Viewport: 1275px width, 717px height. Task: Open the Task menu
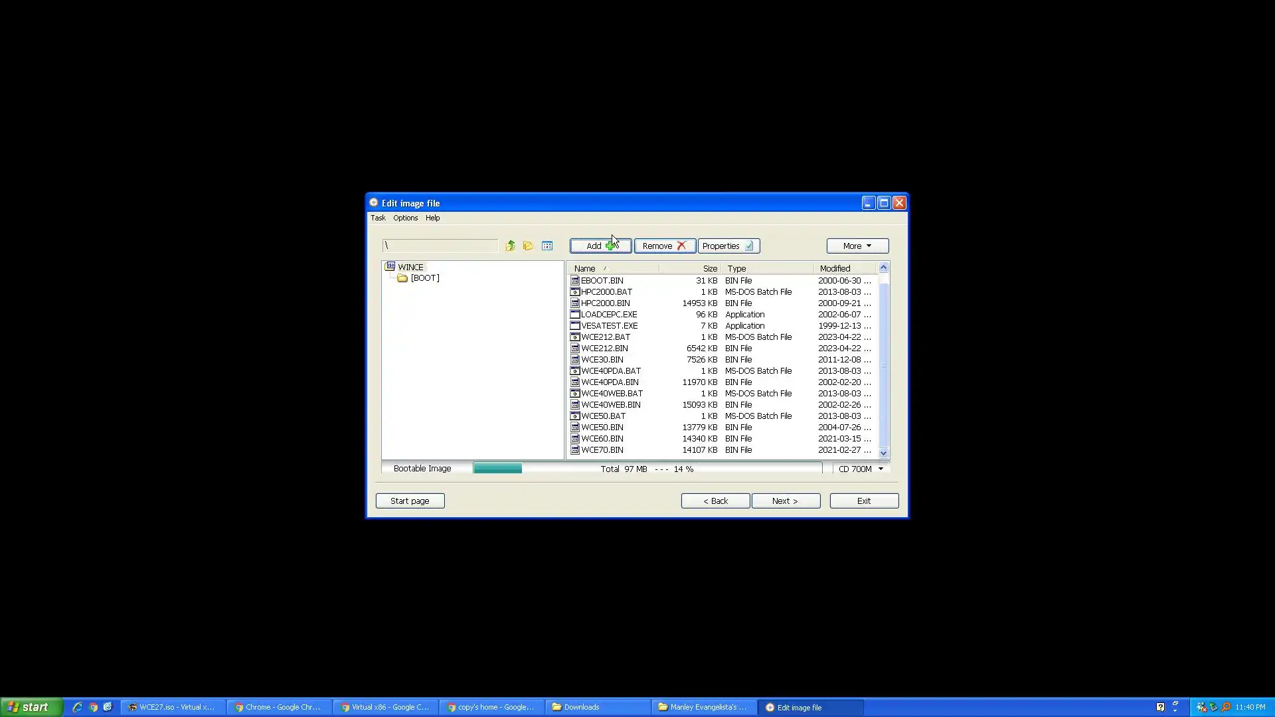tap(378, 218)
